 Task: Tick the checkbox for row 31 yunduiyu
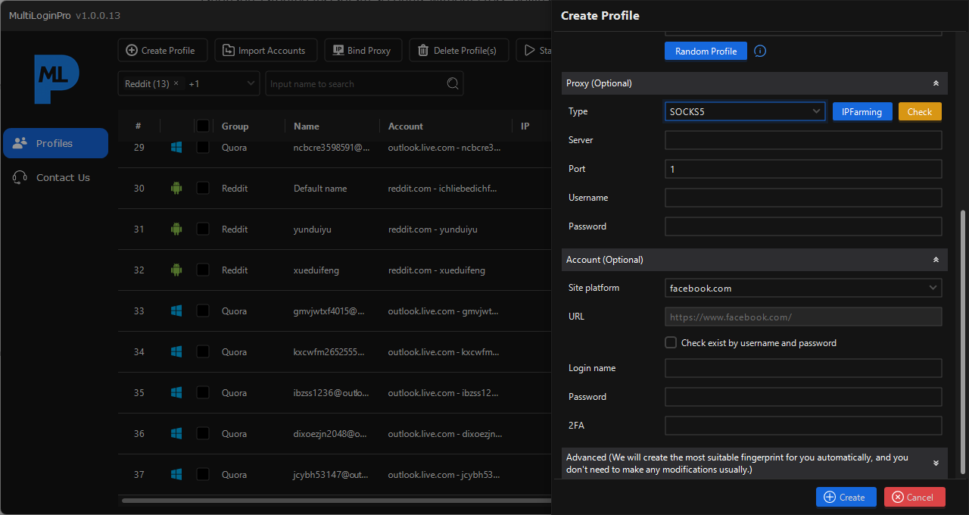(203, 229)
